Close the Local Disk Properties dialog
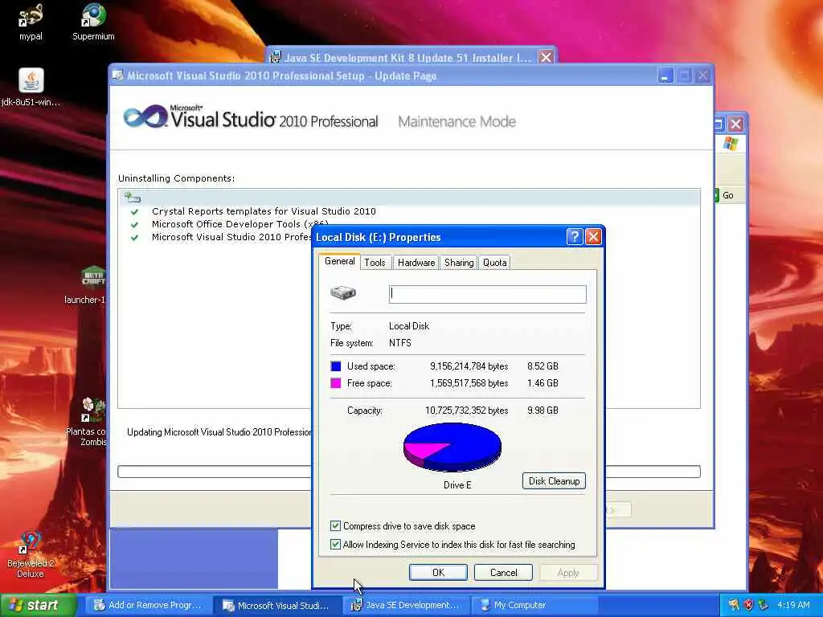The width and height of the screenshot is (823, 617). point(593,237)
